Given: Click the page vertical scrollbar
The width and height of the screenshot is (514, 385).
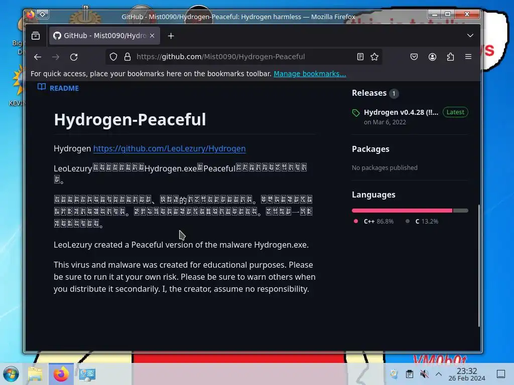Looking at the screenshot, I should click(x=479, y=266).
